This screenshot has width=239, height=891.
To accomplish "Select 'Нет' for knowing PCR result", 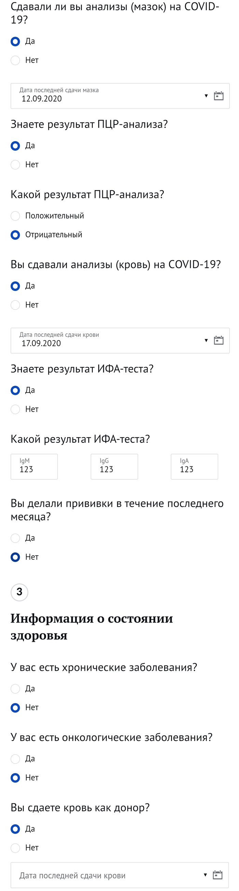I will click(x=15, y=165).
